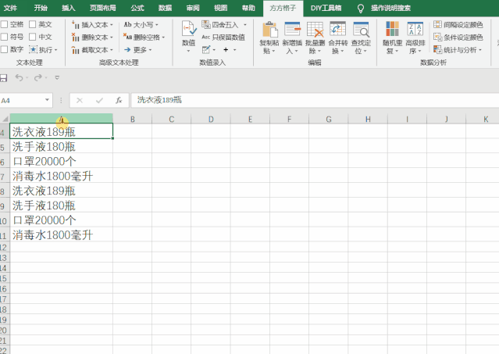Click the 删除空格 tool
Image resolution: width=499 pixels, height=354 pixels.
pyautogui.click(x=144, y=38)
